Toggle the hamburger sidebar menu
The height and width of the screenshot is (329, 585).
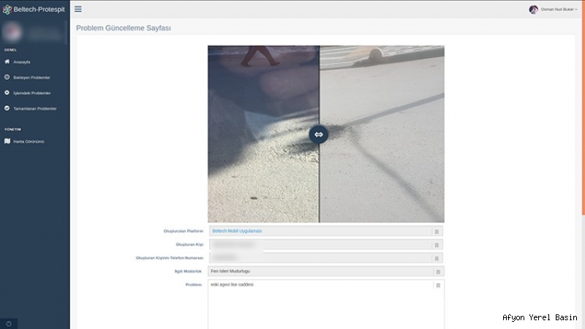pyautogui.click(x=78, y=9)
